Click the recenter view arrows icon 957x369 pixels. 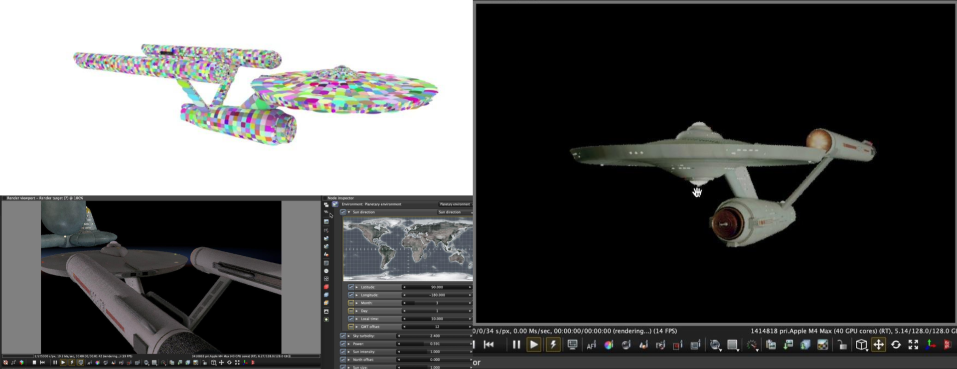pyautogui.click(x=913, y=345)
